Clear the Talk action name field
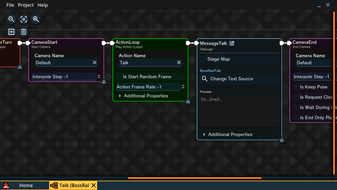Image resolution: width=337 pixels, height=190 pixels. (179, 63)
